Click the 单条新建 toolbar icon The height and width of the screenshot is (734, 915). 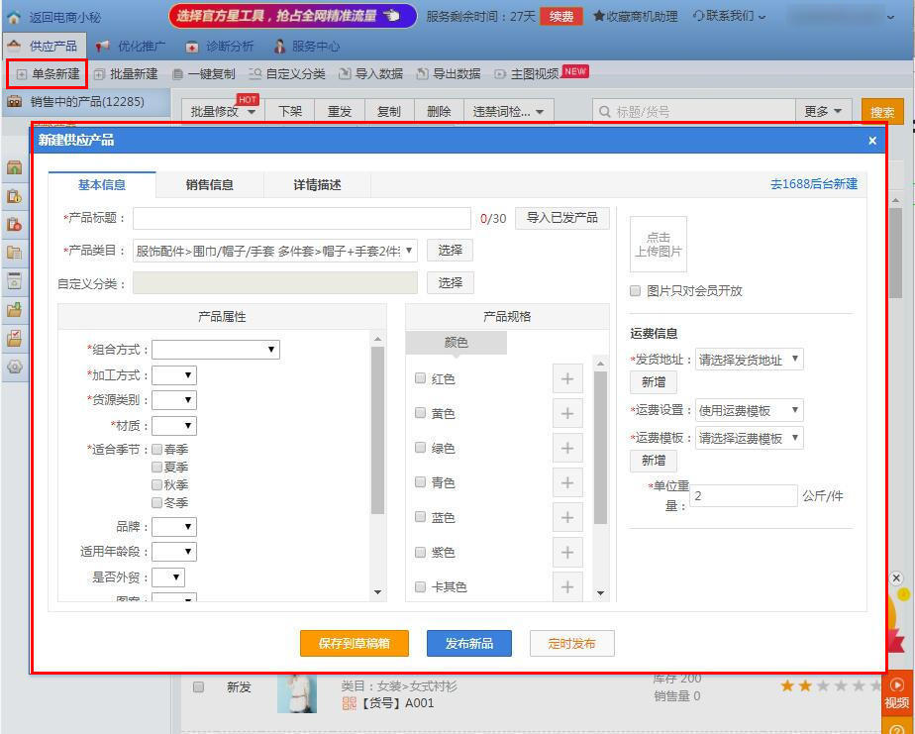22,74
